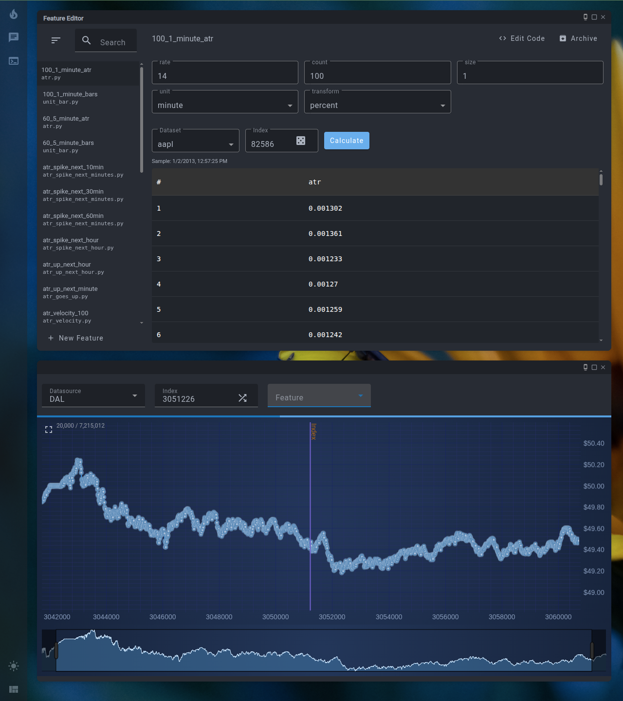Click the sample timestamp text

[x=189, y=161]
